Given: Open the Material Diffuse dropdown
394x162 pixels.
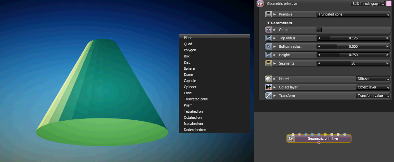Looking at the screenshot, I should click(373, 79).
